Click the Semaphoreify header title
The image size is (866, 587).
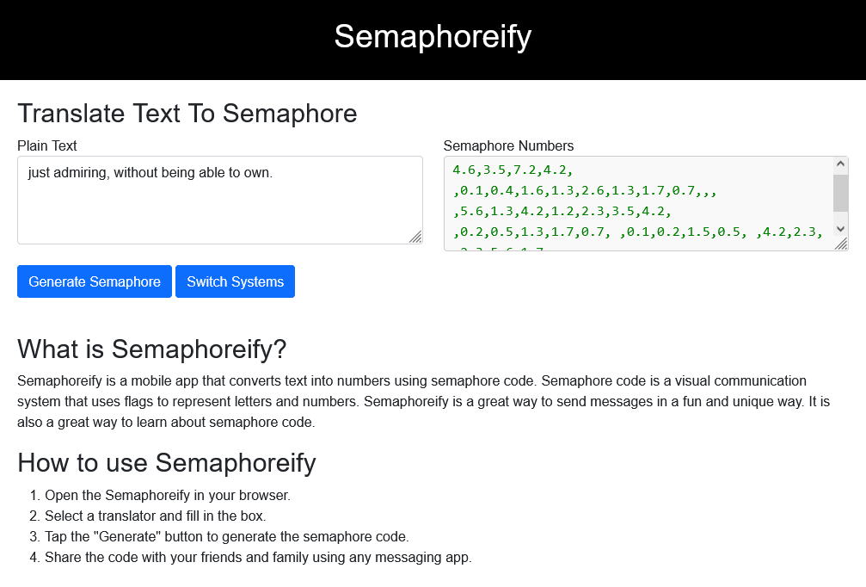point(433,36)
